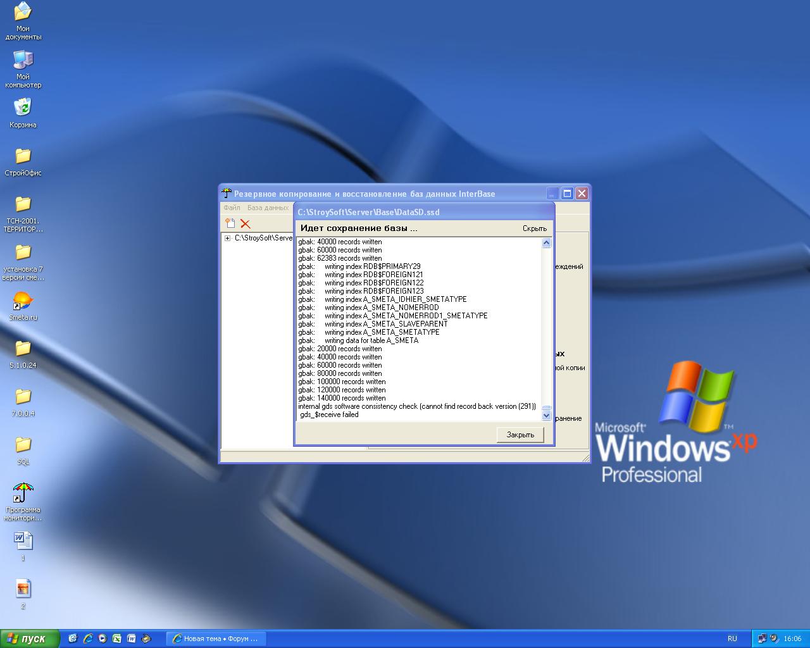Switch to the Новая тема Форум taskbar window

[x=216, y=639]
